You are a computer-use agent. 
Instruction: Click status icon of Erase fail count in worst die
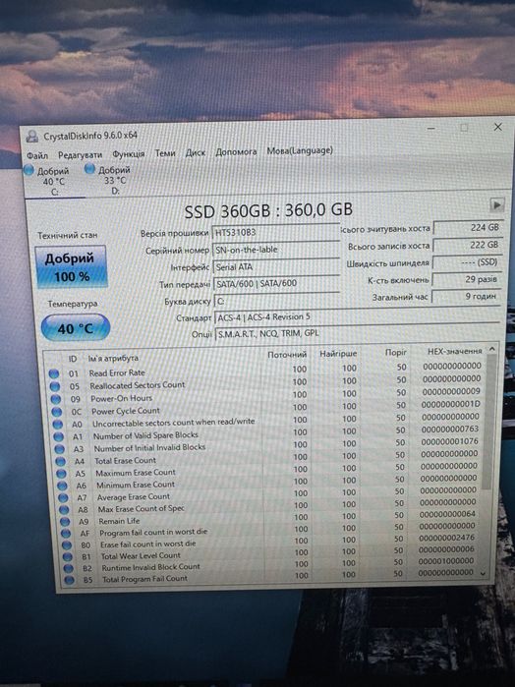pos(67,545)
